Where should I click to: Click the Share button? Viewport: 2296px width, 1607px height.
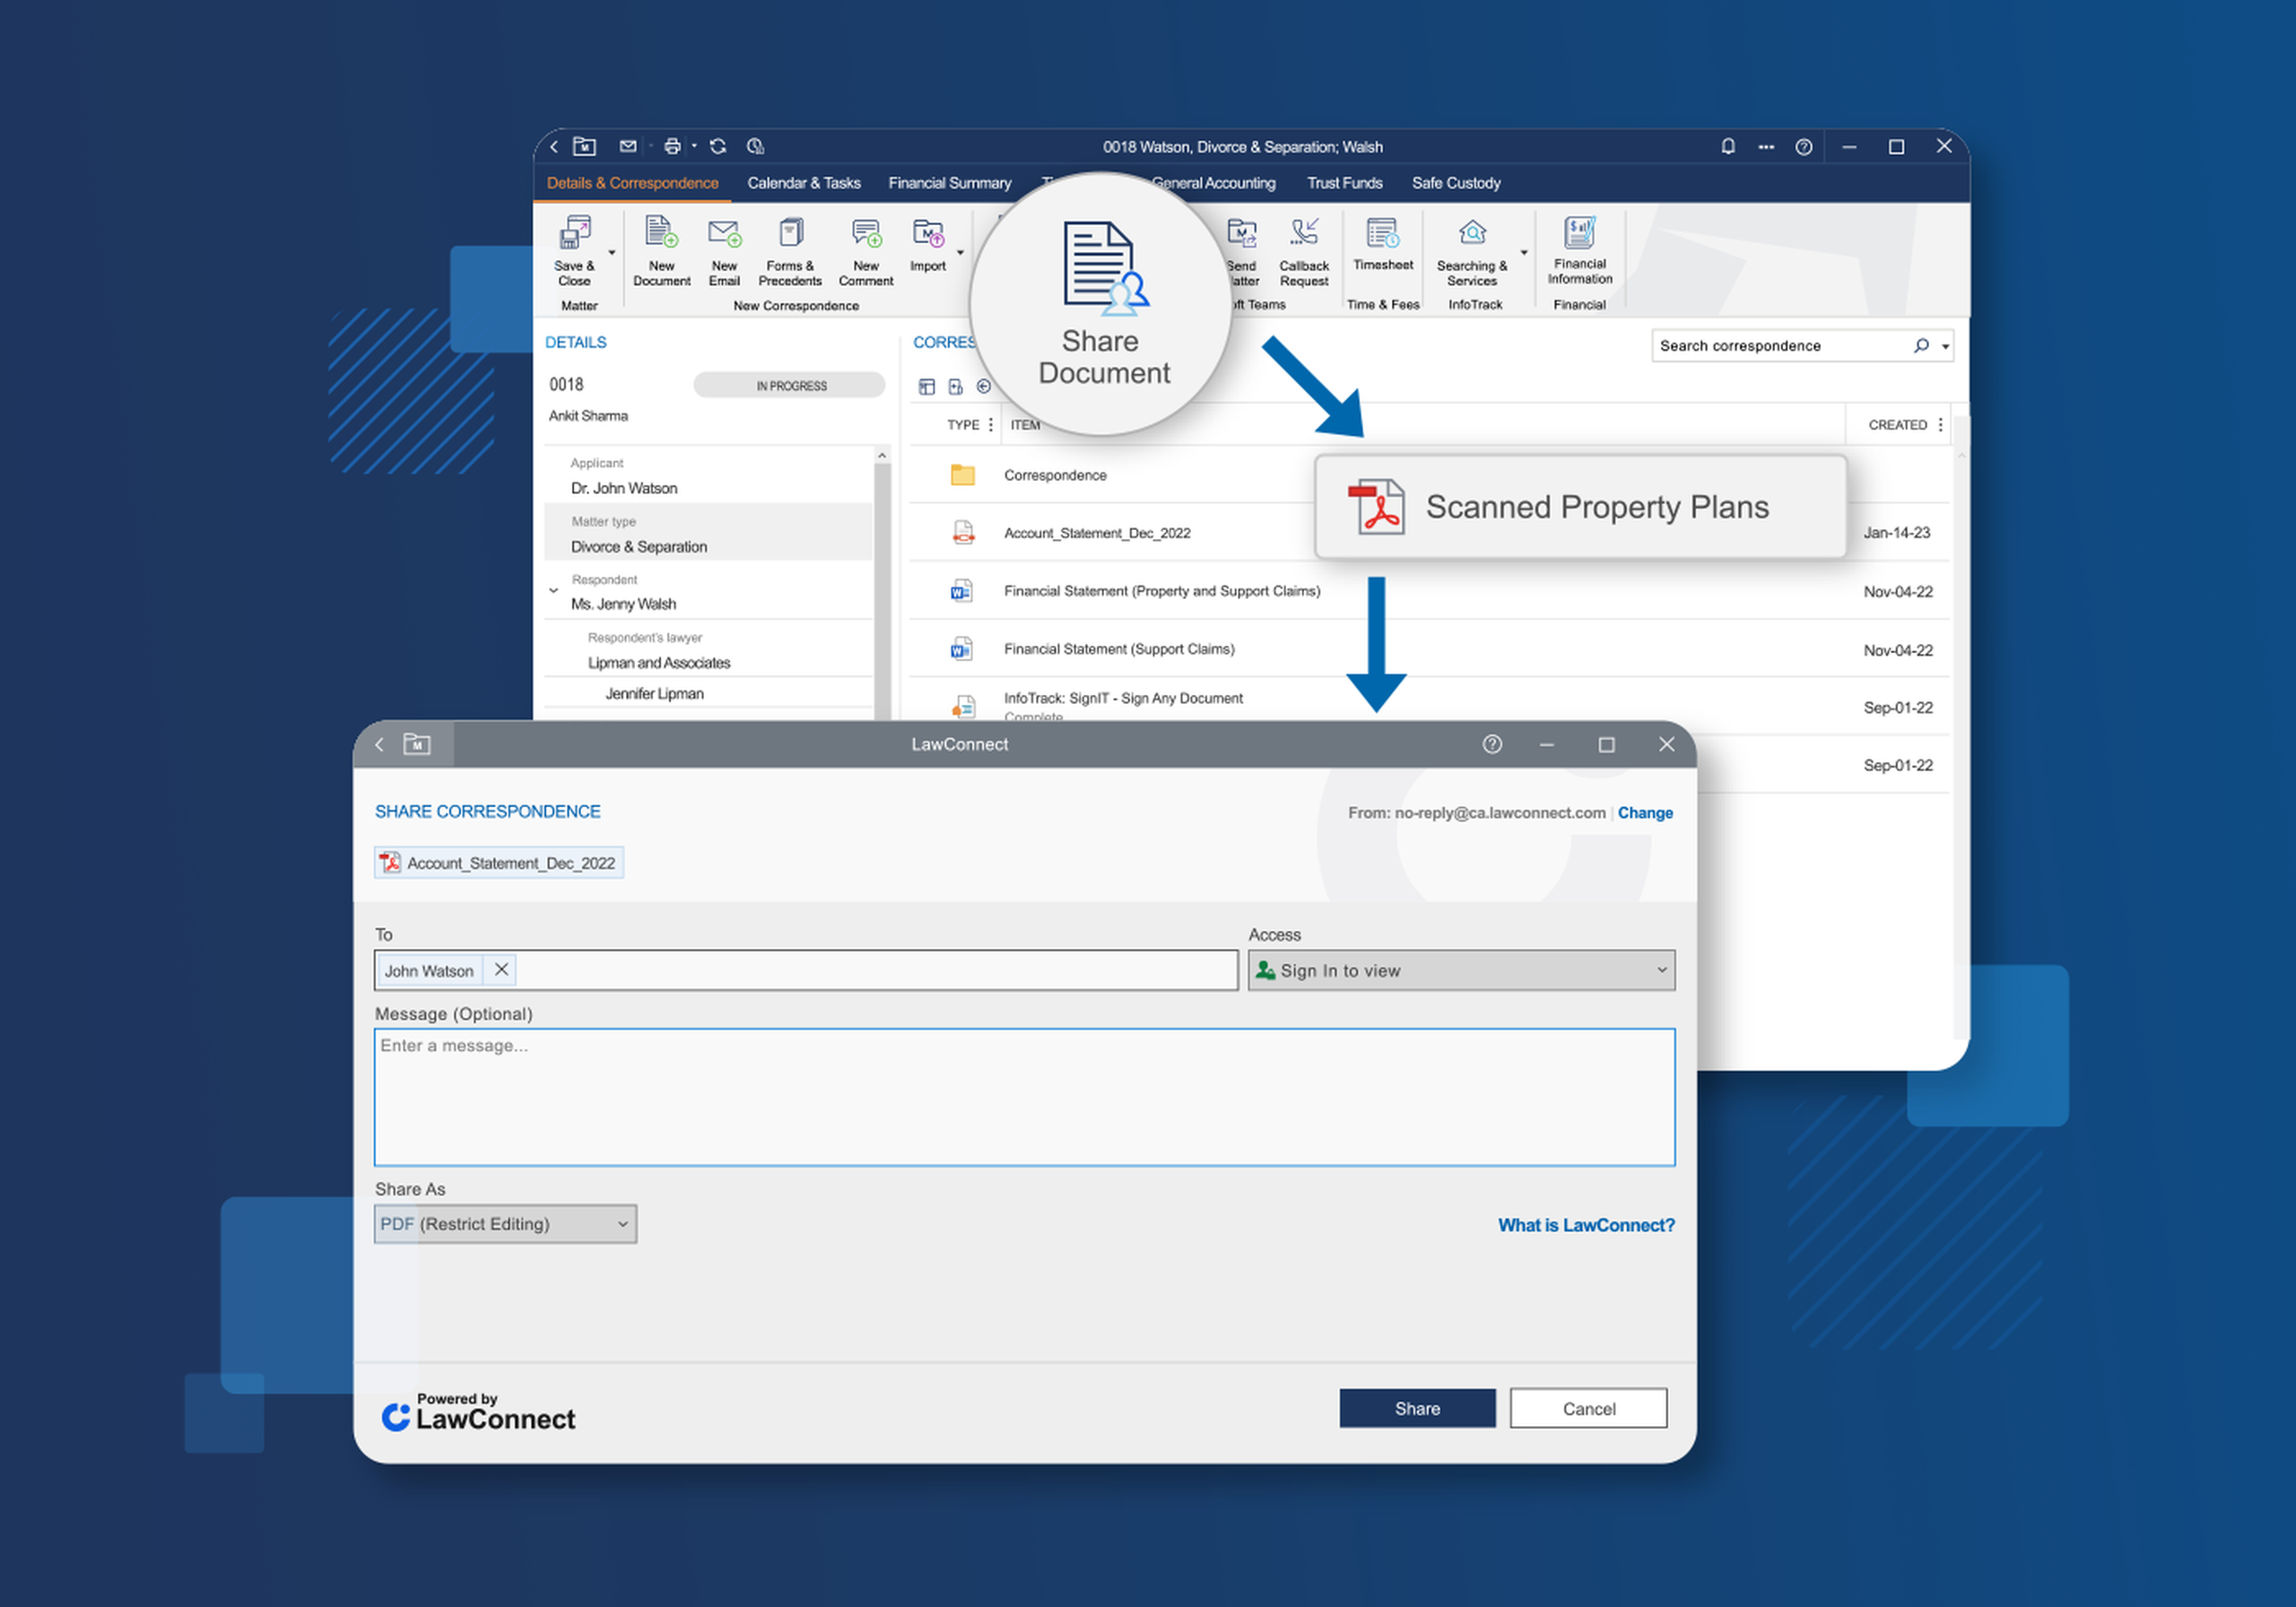coord(1417,1407)
